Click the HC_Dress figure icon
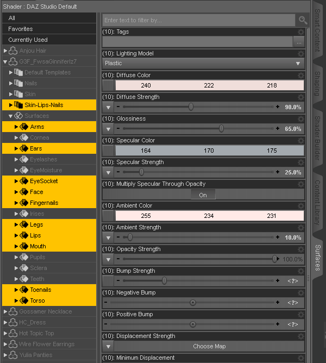 pos(13,322)
